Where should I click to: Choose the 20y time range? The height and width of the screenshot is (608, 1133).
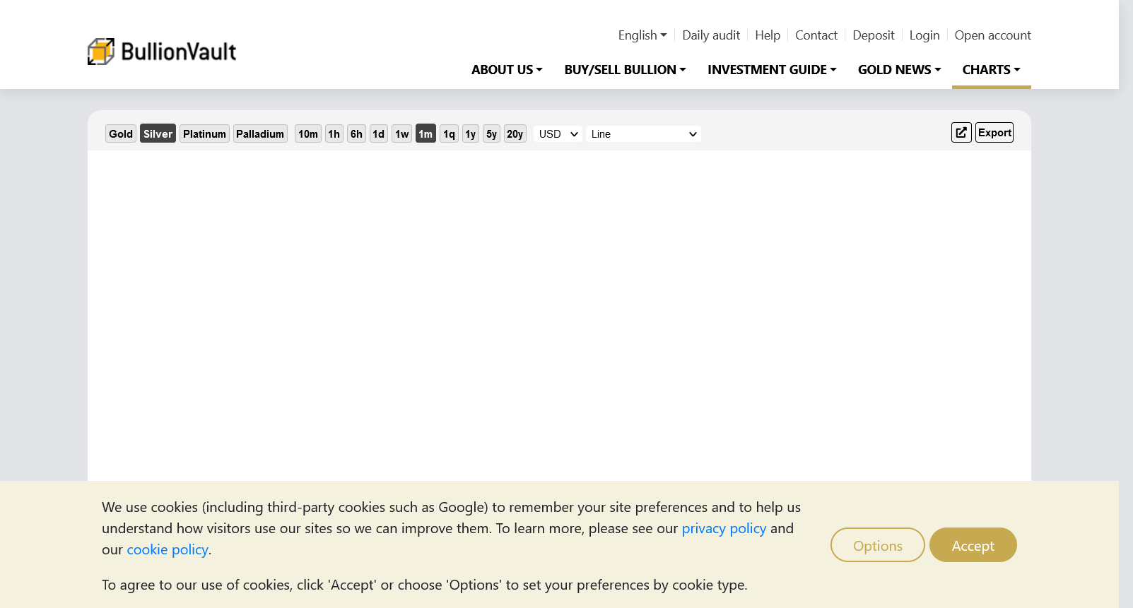(x=515, y=134)
